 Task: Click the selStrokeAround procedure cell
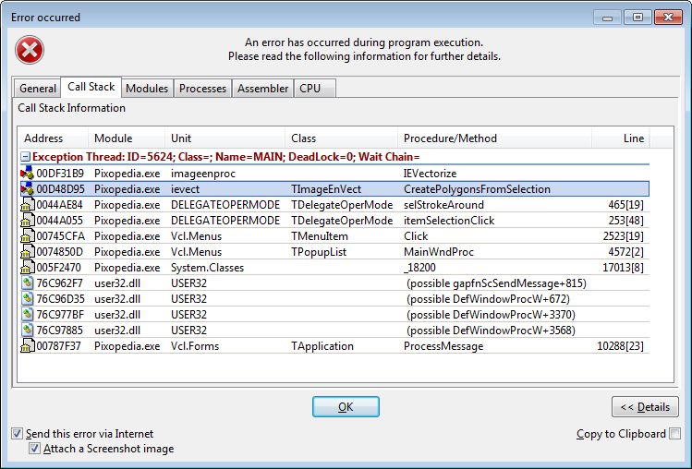pos(443,205)
